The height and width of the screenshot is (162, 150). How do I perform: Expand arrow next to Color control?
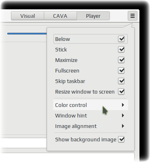pos(123,105)
